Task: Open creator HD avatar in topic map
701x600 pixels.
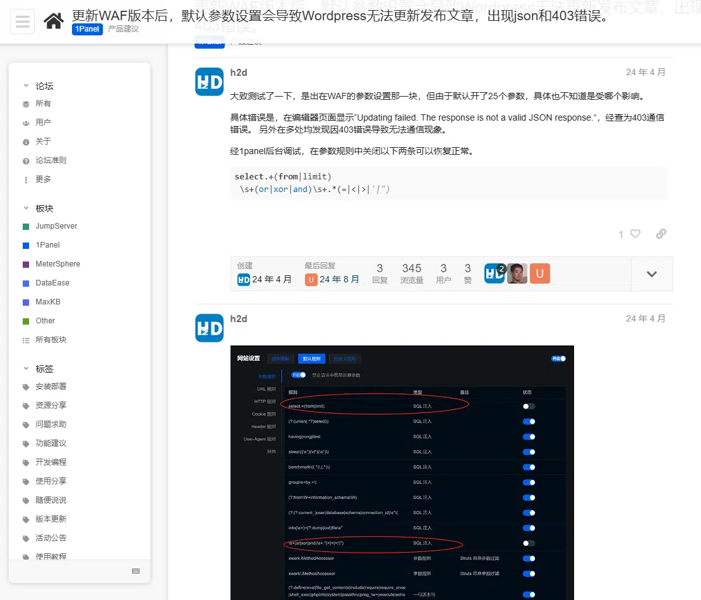Action: 244,280
